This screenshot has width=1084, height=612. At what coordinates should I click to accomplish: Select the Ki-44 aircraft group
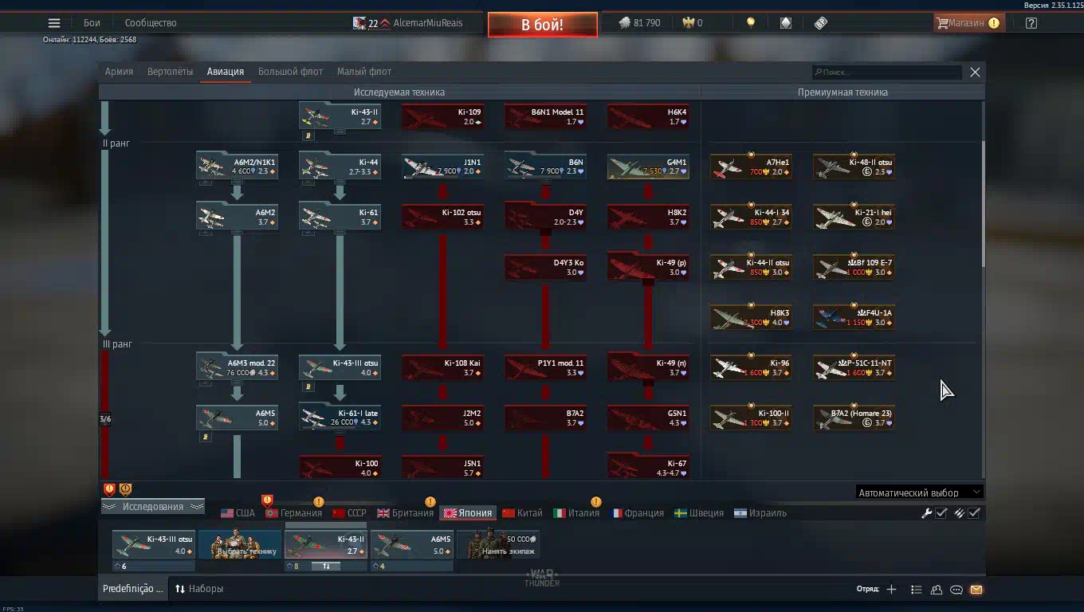click(340, 167)
